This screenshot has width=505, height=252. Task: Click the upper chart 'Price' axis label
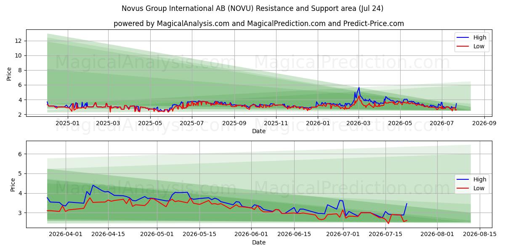click(x=9, y=73)
